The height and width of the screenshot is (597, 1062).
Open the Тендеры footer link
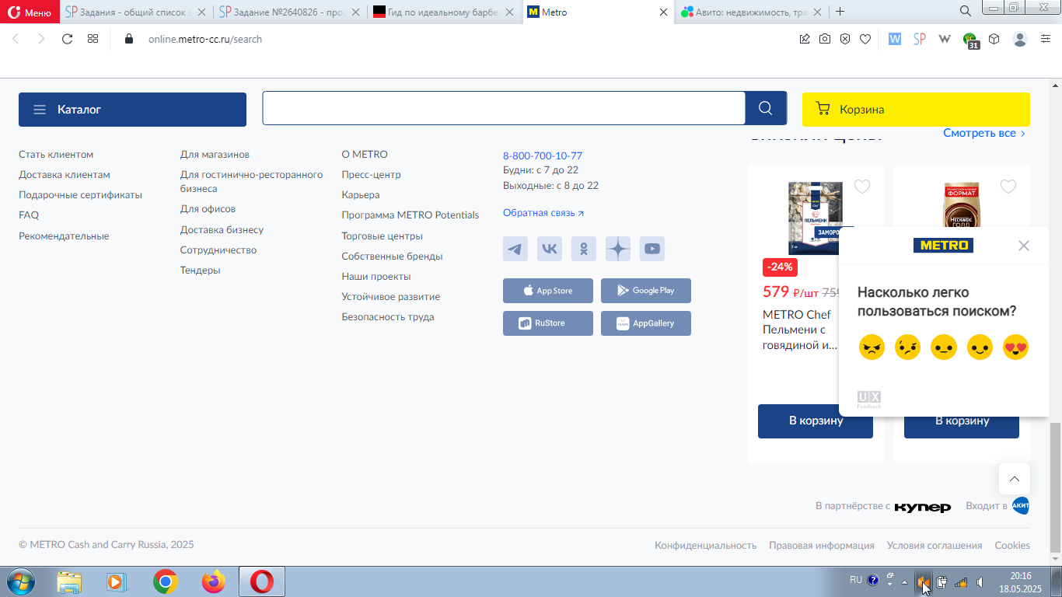(x=200, y=271)
